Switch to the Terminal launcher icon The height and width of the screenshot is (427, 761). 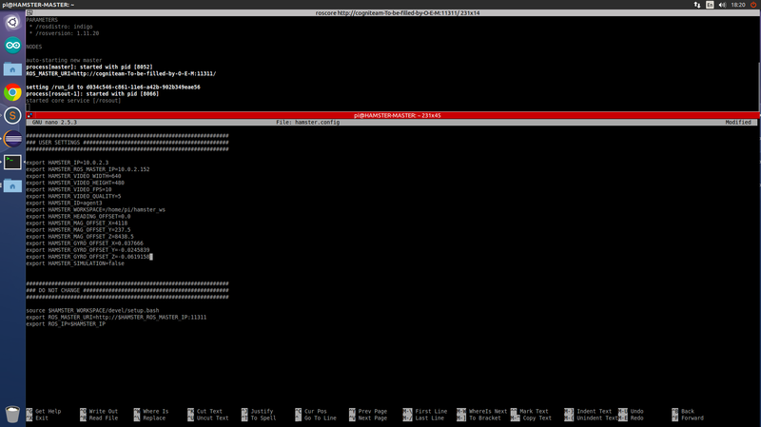(12, 163)
